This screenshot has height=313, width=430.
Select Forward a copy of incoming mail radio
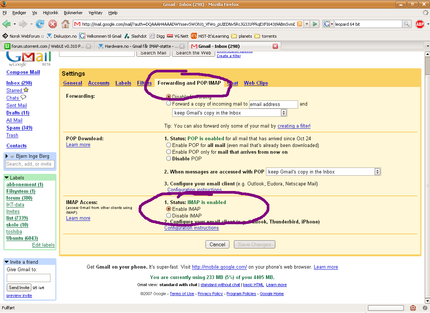click(168, 103)
